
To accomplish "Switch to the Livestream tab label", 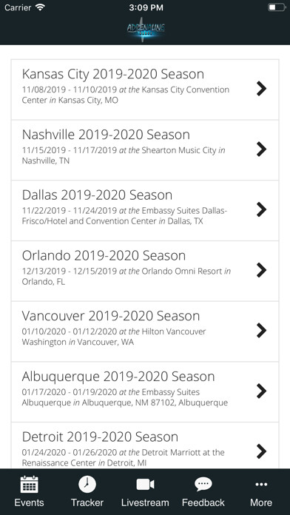I will tap(145, 502).
